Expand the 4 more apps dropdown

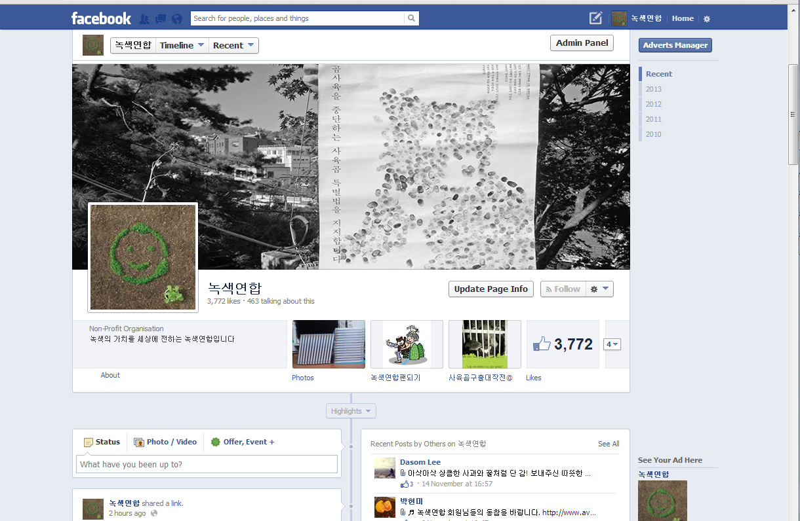[x=612, y=344]
